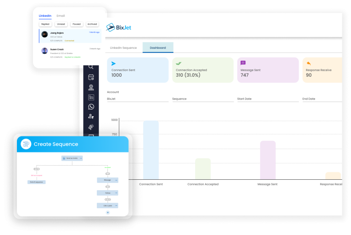Click the purple Message Sent icon
This screenshot has width=351, height=235.
(243, 63)
